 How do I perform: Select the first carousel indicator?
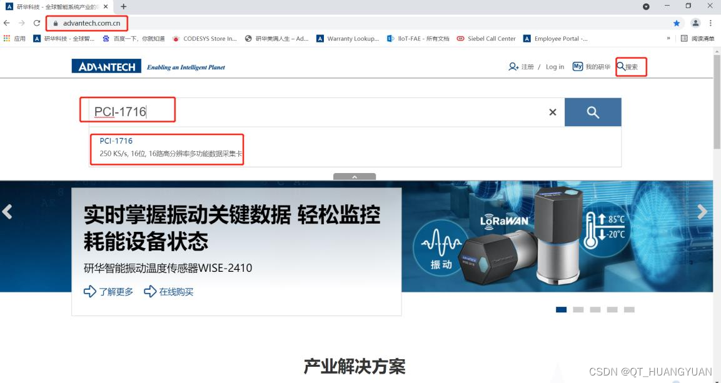561,309
